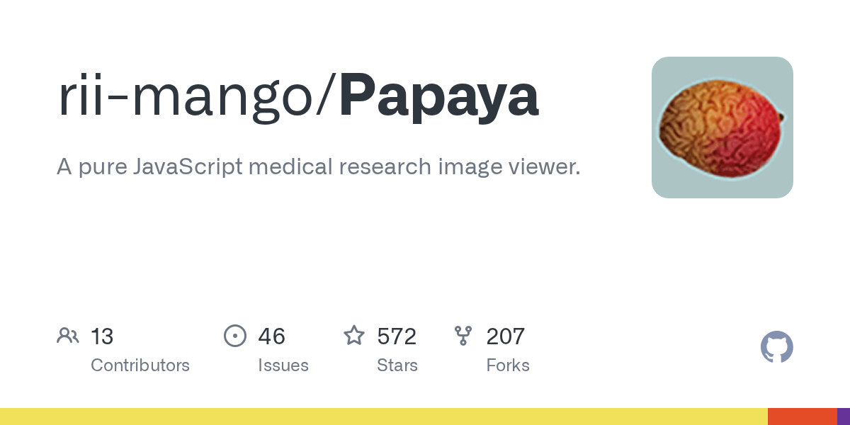Image resolution: width=850 pixels, height=425 pixels.
Task: Click the issues count 46
Action: point(271,336)
